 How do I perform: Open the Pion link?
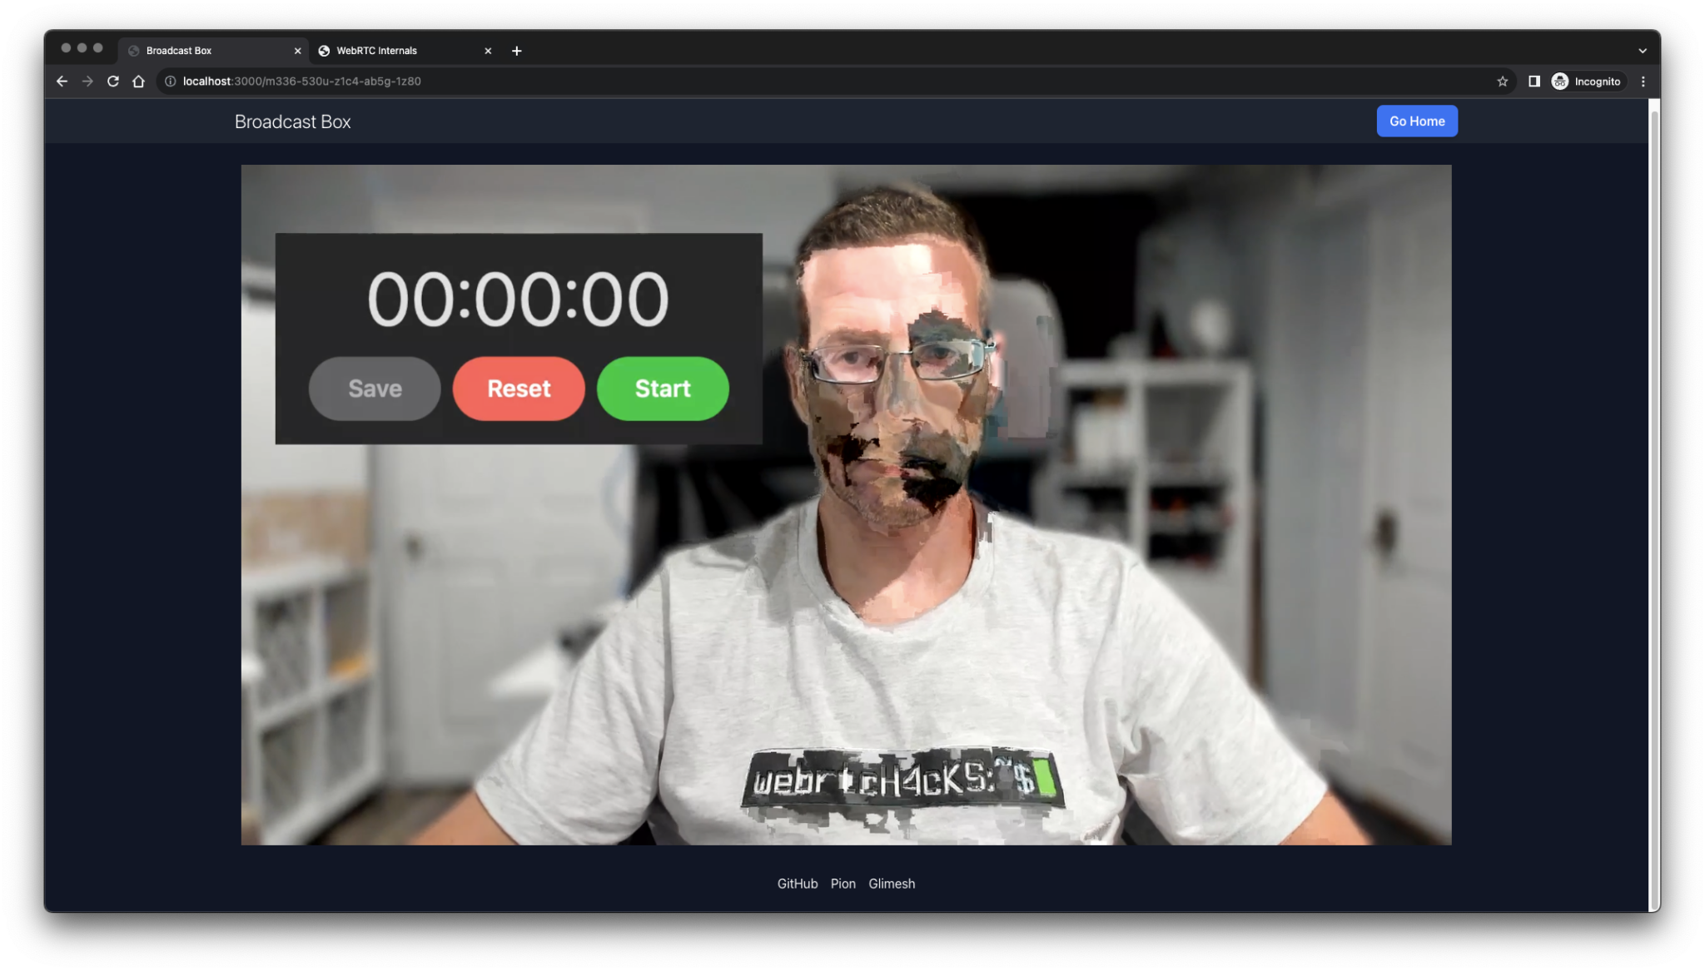(843, 883)
